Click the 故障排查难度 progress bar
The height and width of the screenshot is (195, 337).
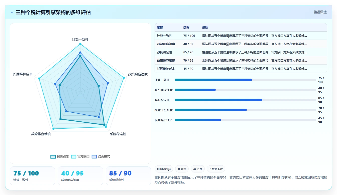(245, 110)
